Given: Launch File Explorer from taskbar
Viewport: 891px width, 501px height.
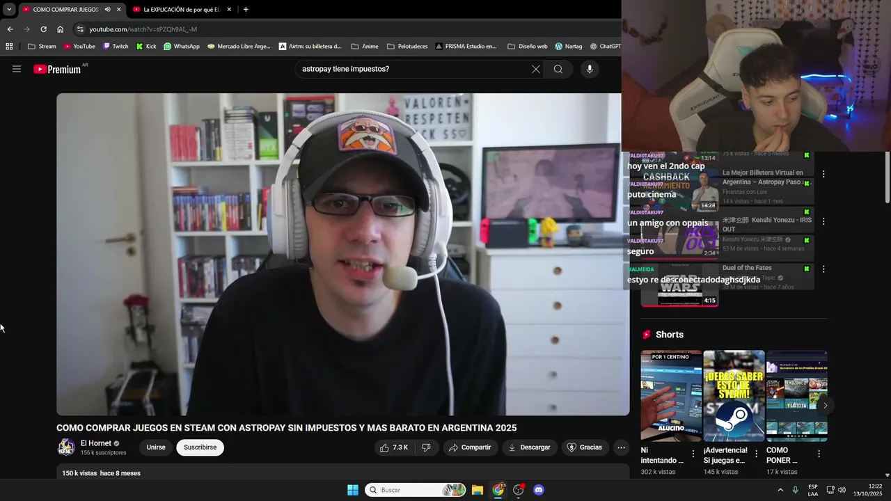Looking at the screenshot, I should point(478,490).
